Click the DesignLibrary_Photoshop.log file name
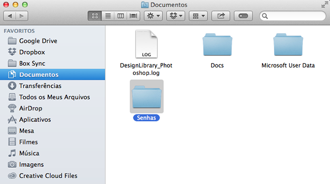Screen dimensions: 330x184 pyautogui.click(x=146, y=69)
